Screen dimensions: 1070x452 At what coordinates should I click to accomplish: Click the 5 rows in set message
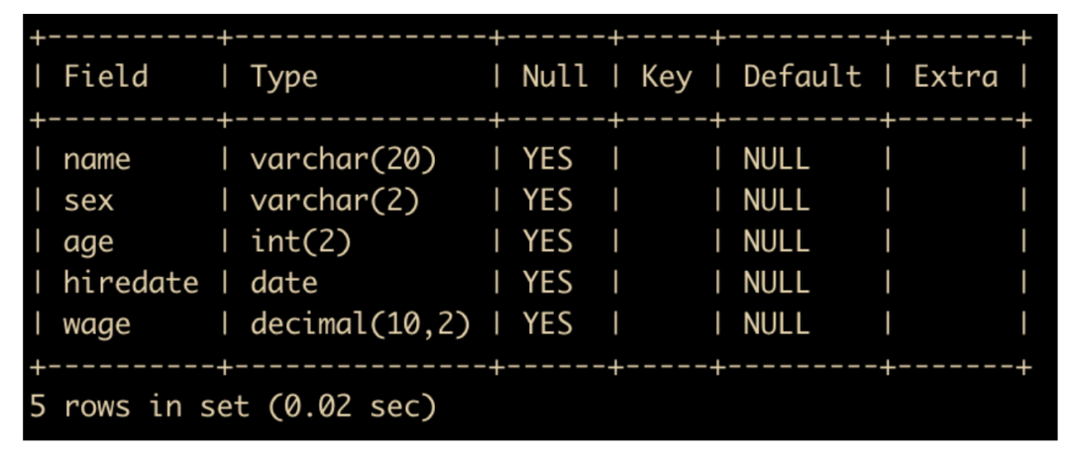[233, 407]
